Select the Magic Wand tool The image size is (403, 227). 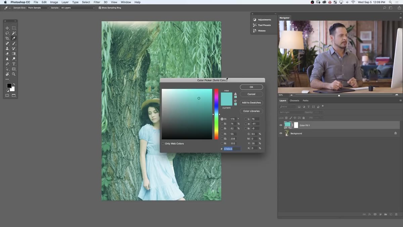click(x=14, y=33)
